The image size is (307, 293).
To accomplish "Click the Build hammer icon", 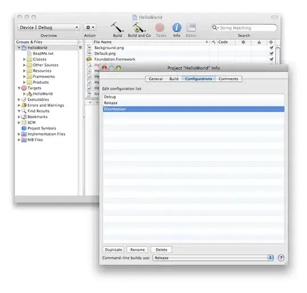I will coord(117,27).
